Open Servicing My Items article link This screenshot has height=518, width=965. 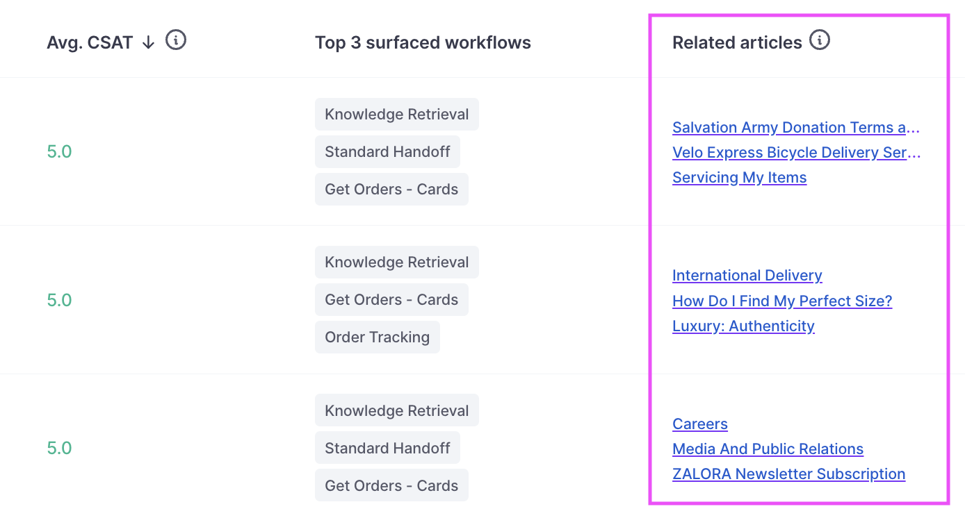coord(740,177)
